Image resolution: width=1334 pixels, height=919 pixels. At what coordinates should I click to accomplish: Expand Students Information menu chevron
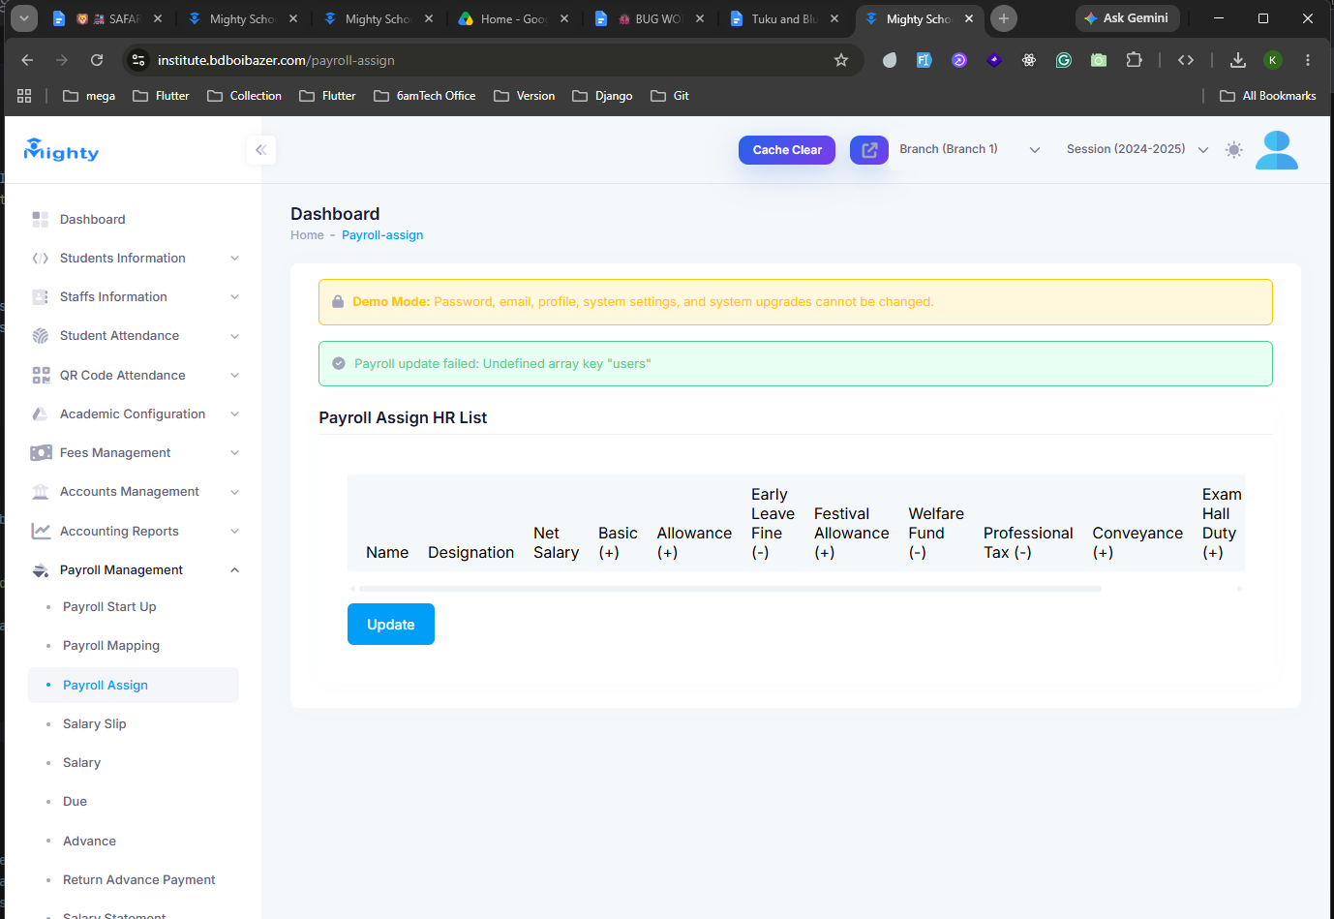(234, 259)
